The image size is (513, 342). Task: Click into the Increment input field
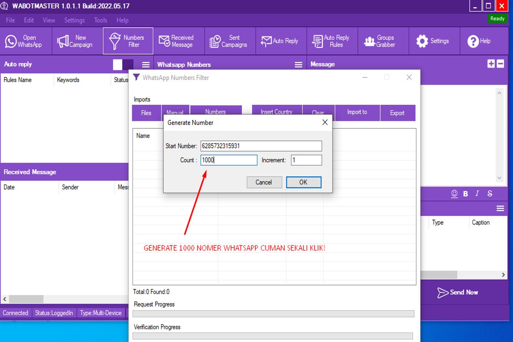click(307, 160)
